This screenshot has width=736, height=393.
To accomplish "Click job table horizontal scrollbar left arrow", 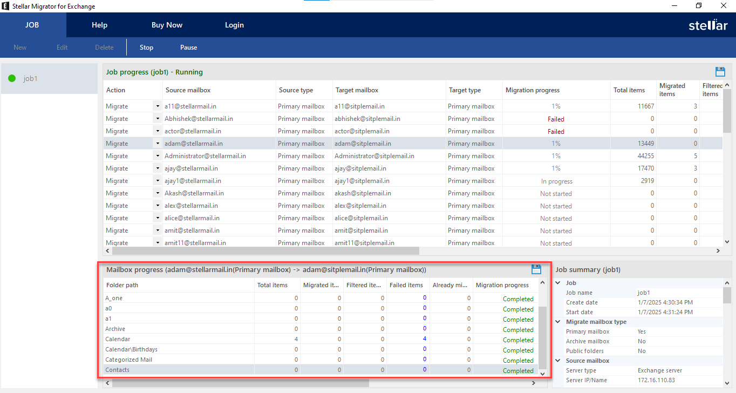I will click(108, 251).
